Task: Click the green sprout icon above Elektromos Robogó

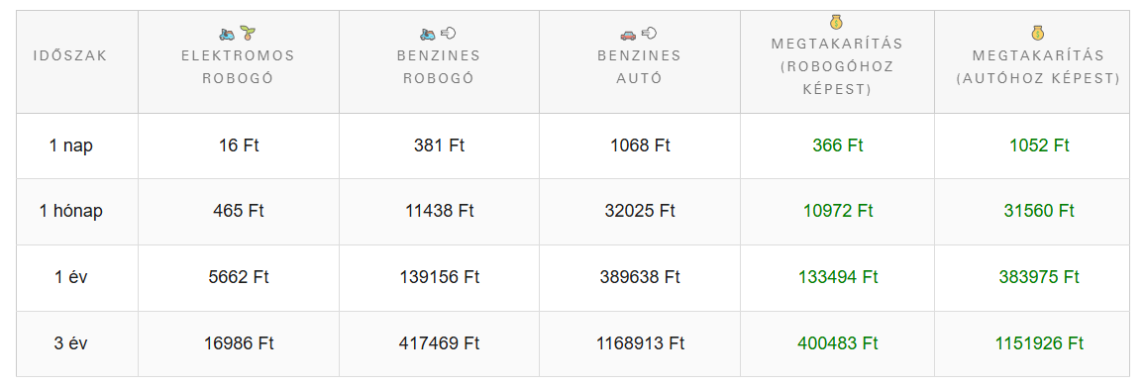Action: 249,33
